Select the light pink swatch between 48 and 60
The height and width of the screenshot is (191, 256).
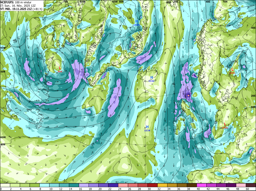(x=241, y=185)
